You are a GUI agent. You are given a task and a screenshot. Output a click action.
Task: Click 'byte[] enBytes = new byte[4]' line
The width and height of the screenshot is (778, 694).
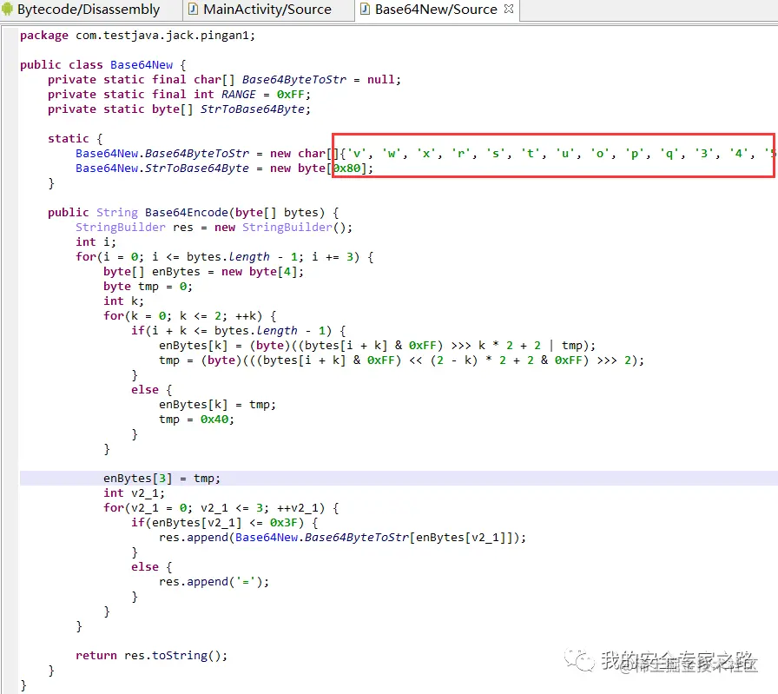tap(203, 272)
